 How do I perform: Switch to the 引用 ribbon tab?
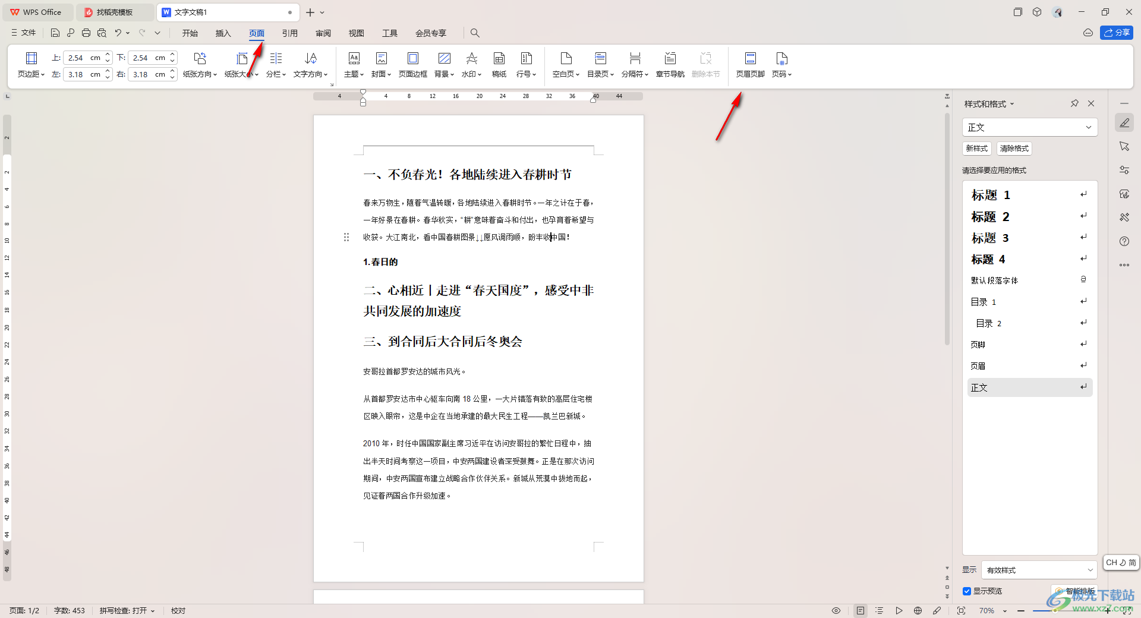290,33
